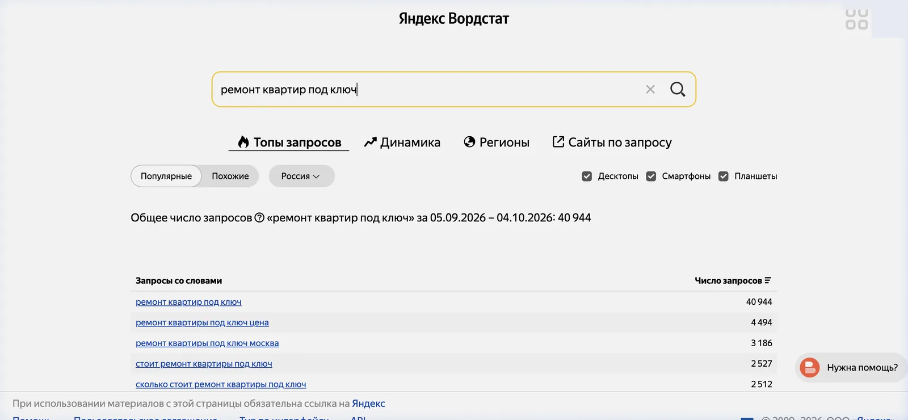Viewport: 908px width, 420px height.
Task: Open сколько стоит ремонт квартиры под ключ link
Action: [x=221, y=384]
